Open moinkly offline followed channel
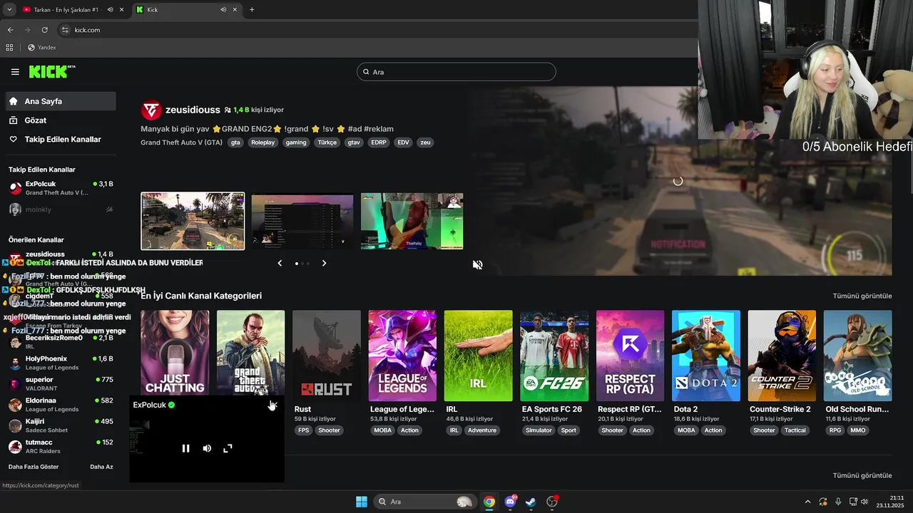Image resolution: width=913 pixels, height=513 pixels. pos(61,209)
